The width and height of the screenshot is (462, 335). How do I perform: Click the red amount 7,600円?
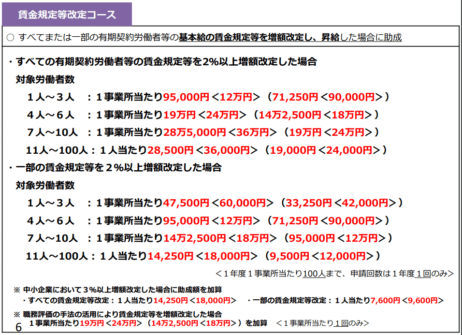pos(385,301)
